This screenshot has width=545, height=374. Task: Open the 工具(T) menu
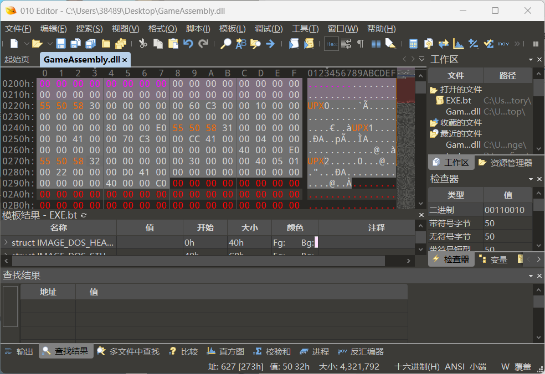305,28
